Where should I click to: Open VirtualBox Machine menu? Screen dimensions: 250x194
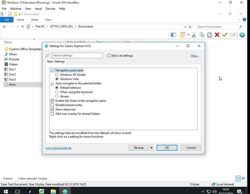click(x=16, y=9)
